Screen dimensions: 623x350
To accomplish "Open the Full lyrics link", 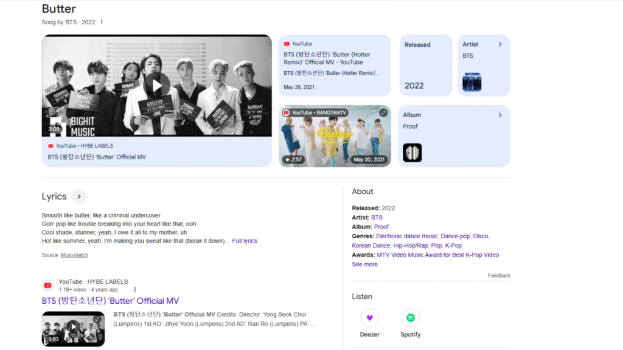I will pos(245,241).
